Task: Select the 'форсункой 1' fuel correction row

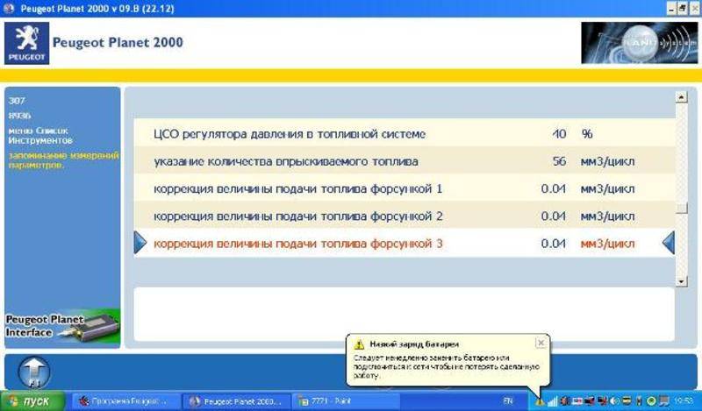Action: pos(298,189)
